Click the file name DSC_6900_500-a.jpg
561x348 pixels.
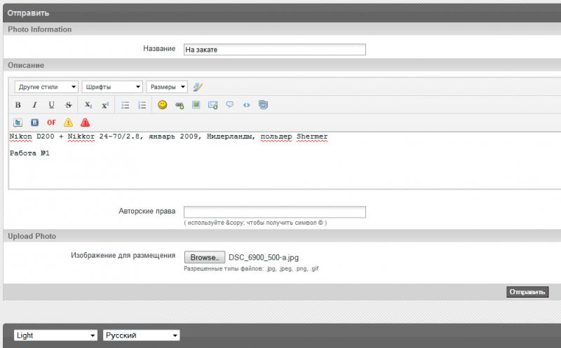click(x=264, y=257)
